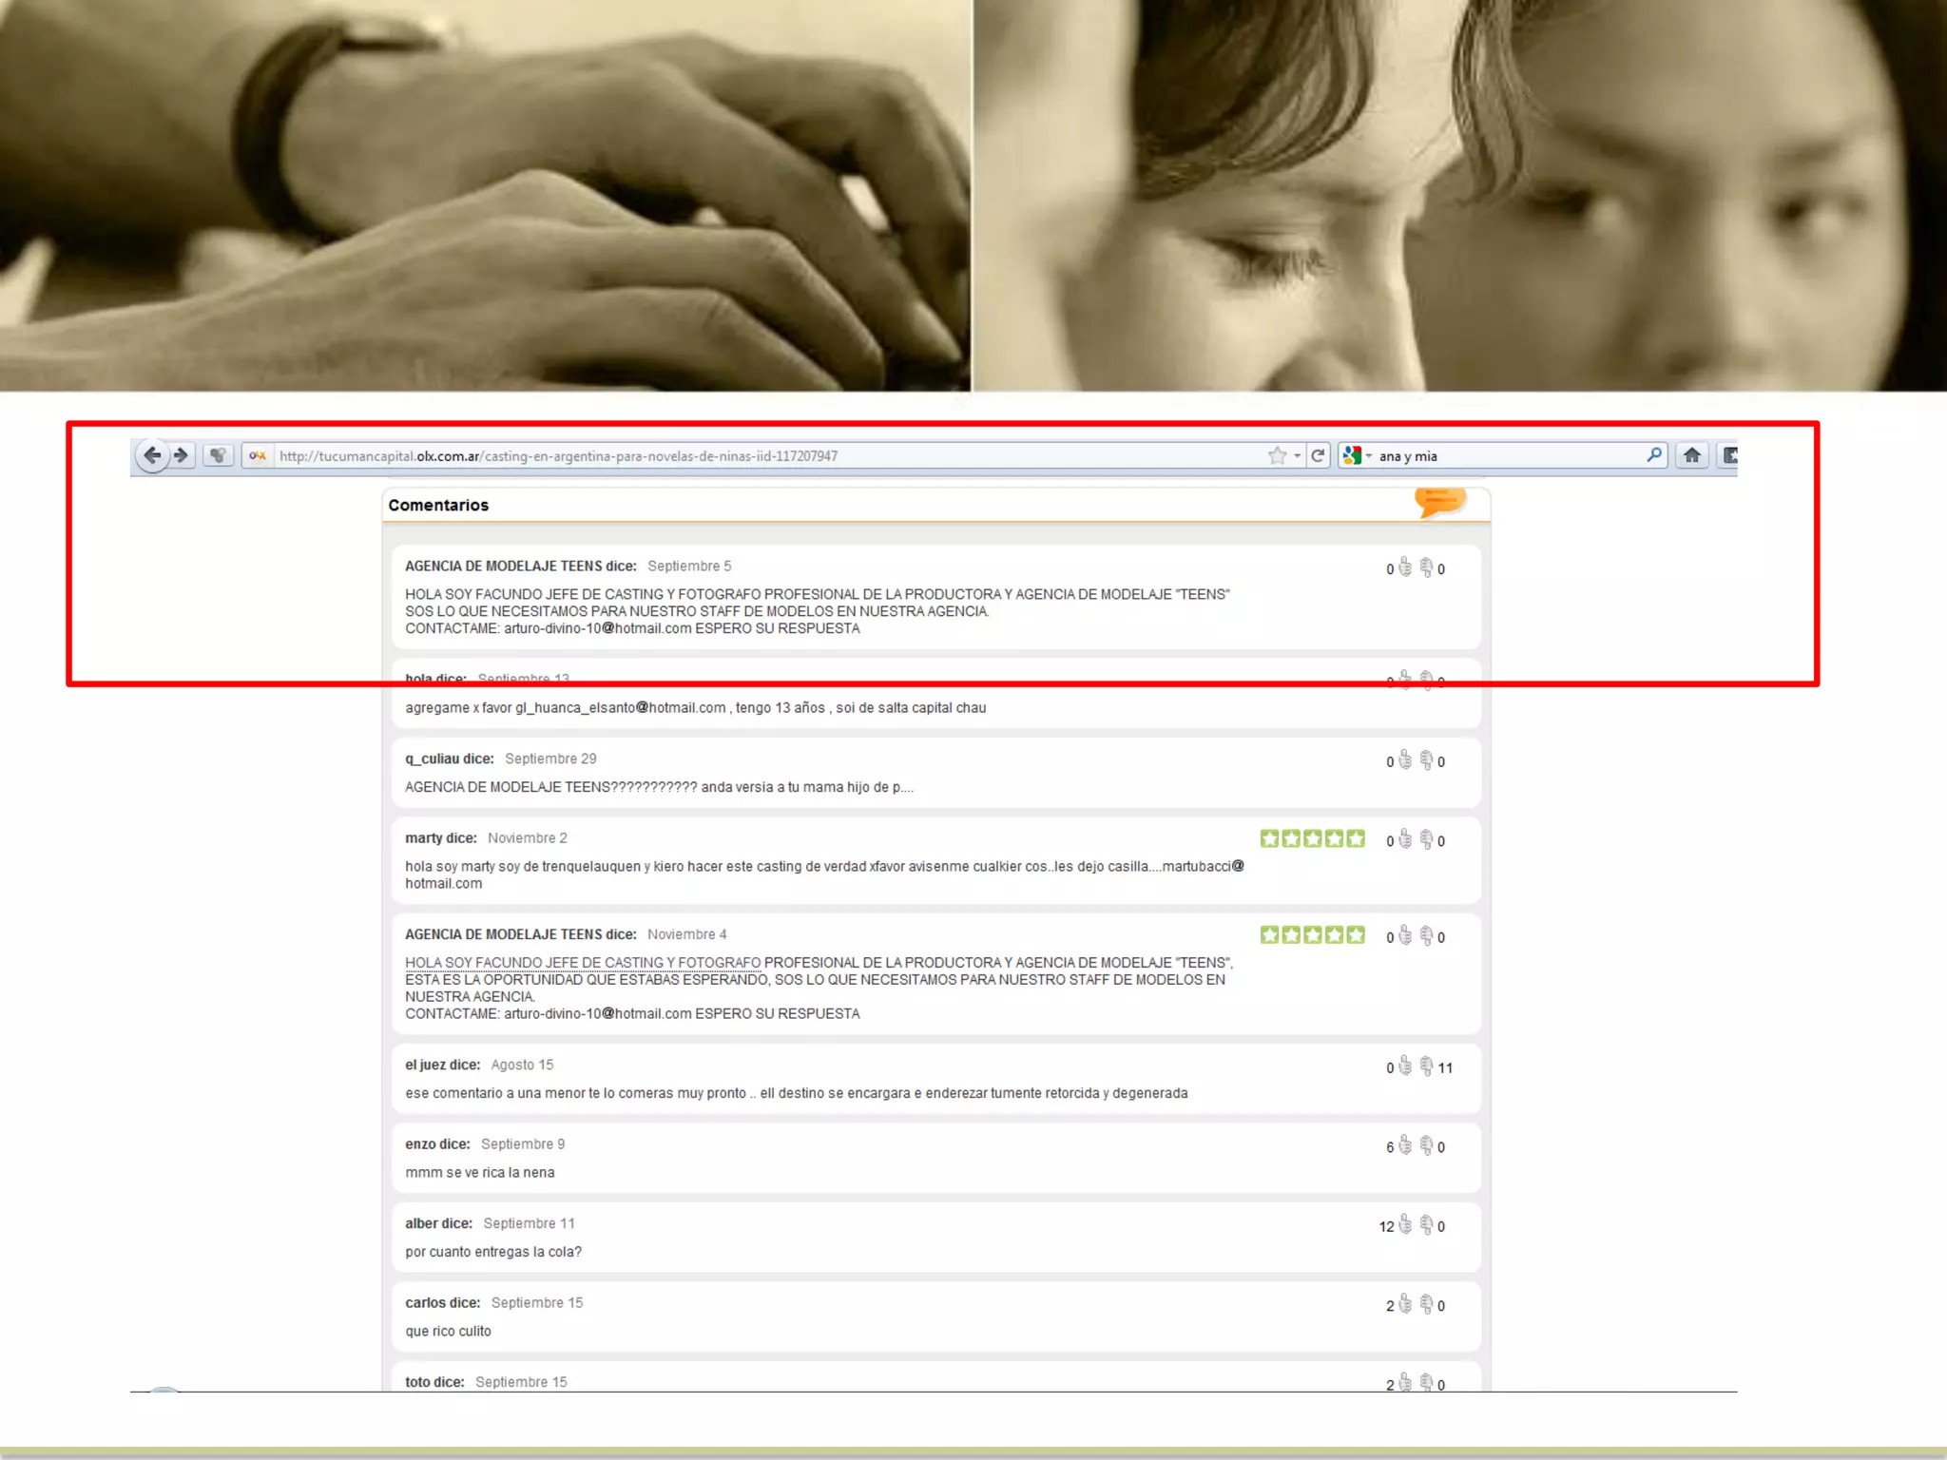The height and width of the screenshot is (1460, 1947).
Task: Open the address bar history dropdown arrow
Action: coord(1297,456)
